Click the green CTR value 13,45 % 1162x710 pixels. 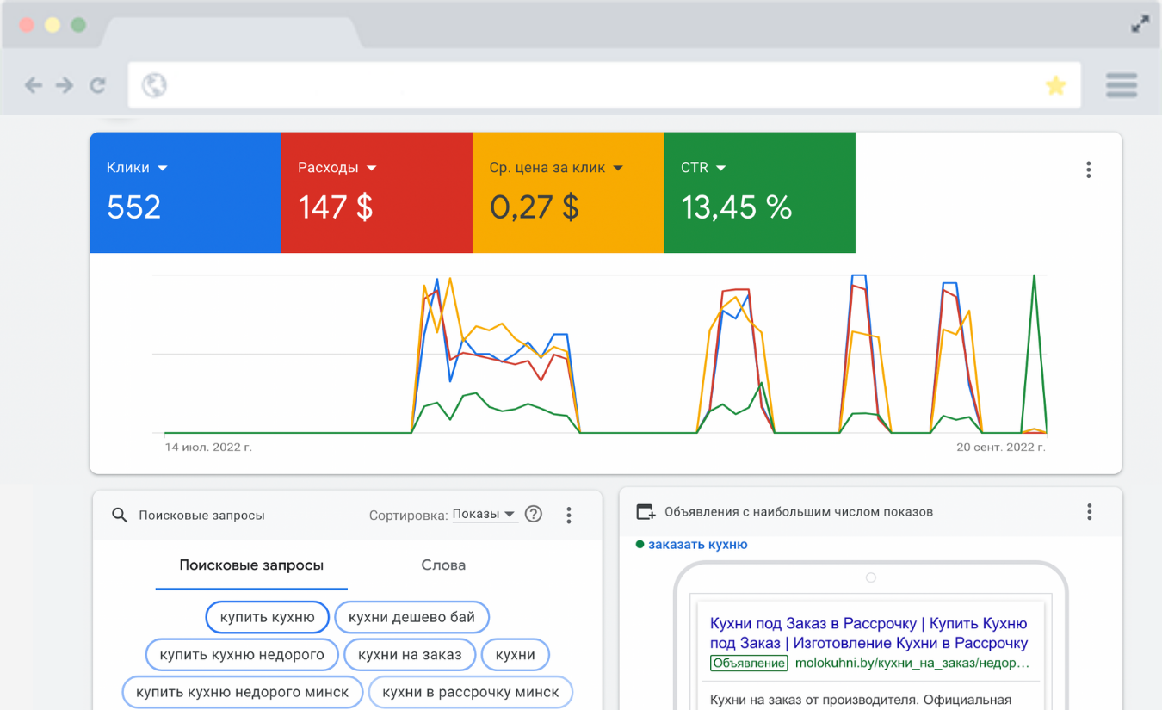point(737,207)
